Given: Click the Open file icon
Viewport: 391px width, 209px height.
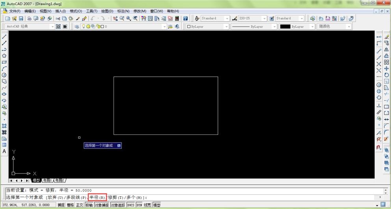Looking at the screenshot, I should point(15,18).
